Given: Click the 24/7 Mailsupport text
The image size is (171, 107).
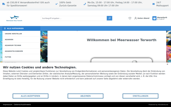Looking at the screenshot, I should 162,4.
